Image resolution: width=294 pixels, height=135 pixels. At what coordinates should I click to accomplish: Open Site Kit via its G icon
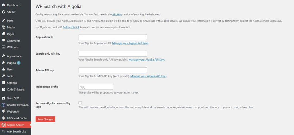click(x=3, y=12)
